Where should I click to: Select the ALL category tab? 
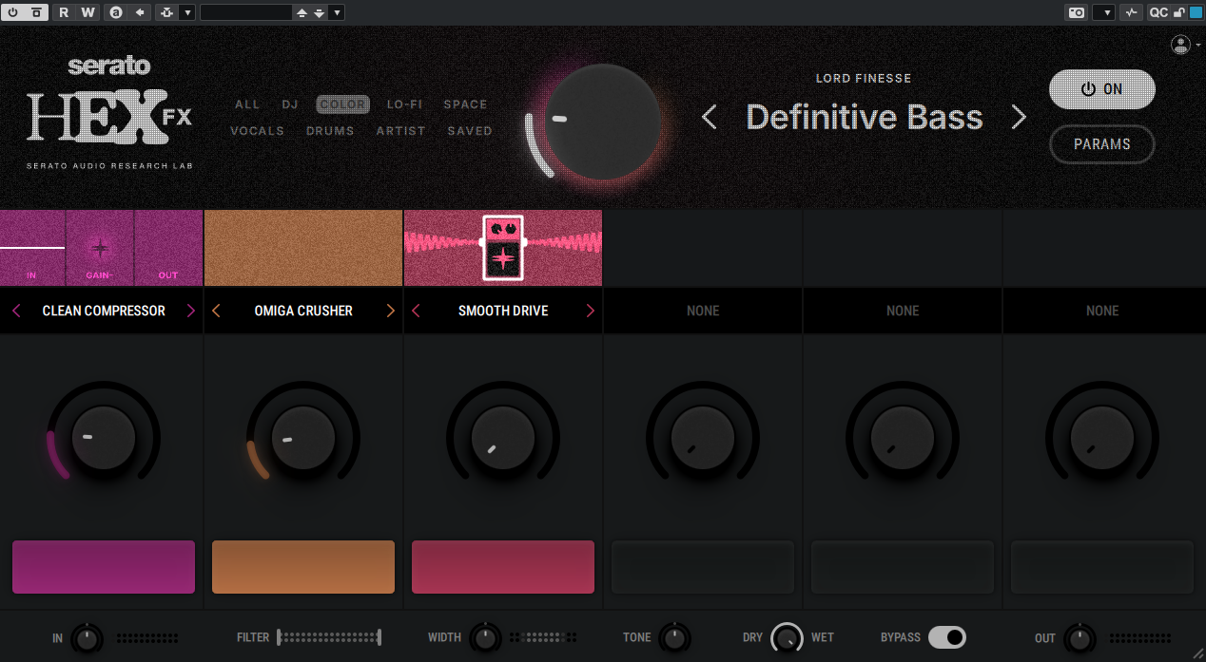coord(247,104)
